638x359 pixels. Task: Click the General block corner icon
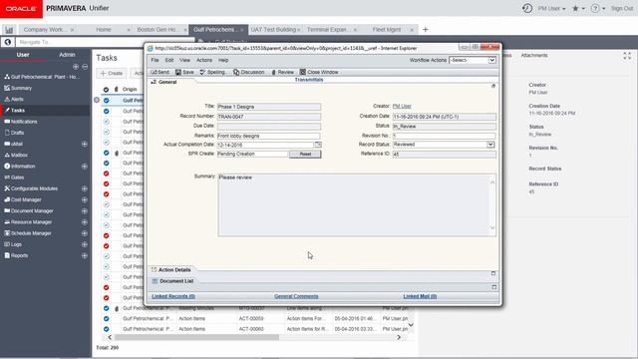pos(493,86)
